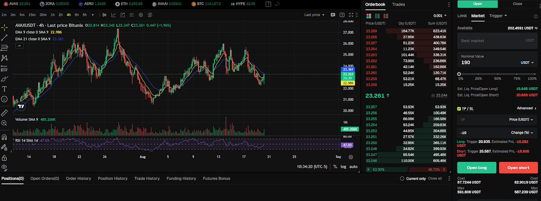Open the forecasting and measurement tools
Image resolution: width=541 pixels, height=201 pixels.
click(4, 68)
